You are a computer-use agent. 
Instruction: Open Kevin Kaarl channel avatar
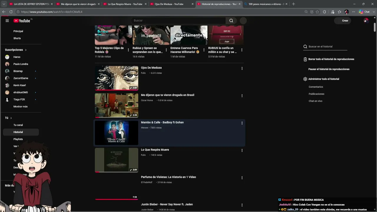(7, 85)
